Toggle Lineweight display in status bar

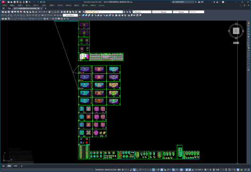pos(158,170)
